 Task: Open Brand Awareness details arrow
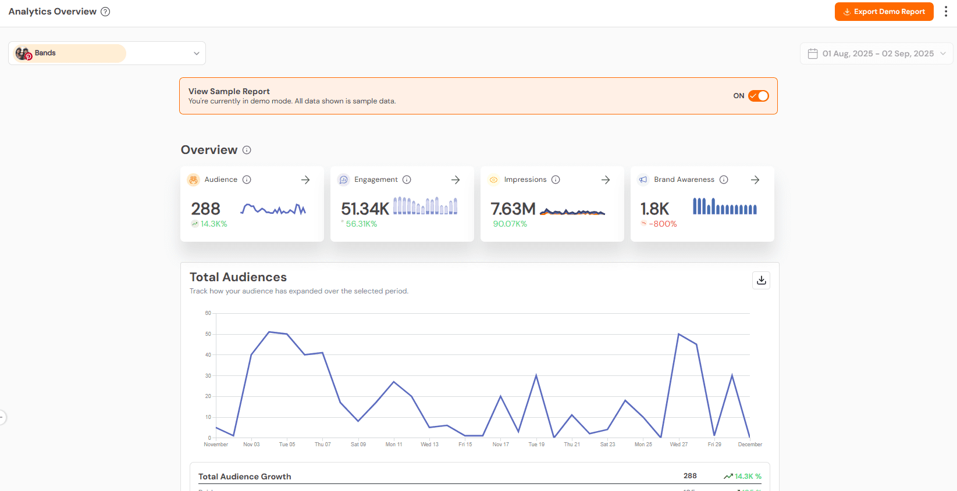[755, 180]
